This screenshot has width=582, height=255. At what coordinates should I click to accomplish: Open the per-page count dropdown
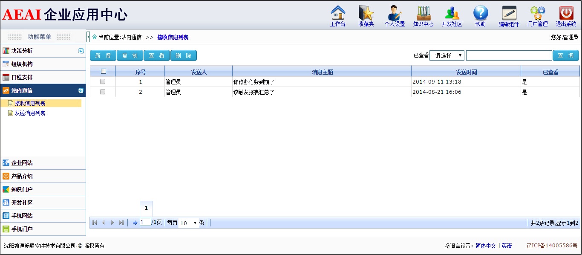pos(188,223)
